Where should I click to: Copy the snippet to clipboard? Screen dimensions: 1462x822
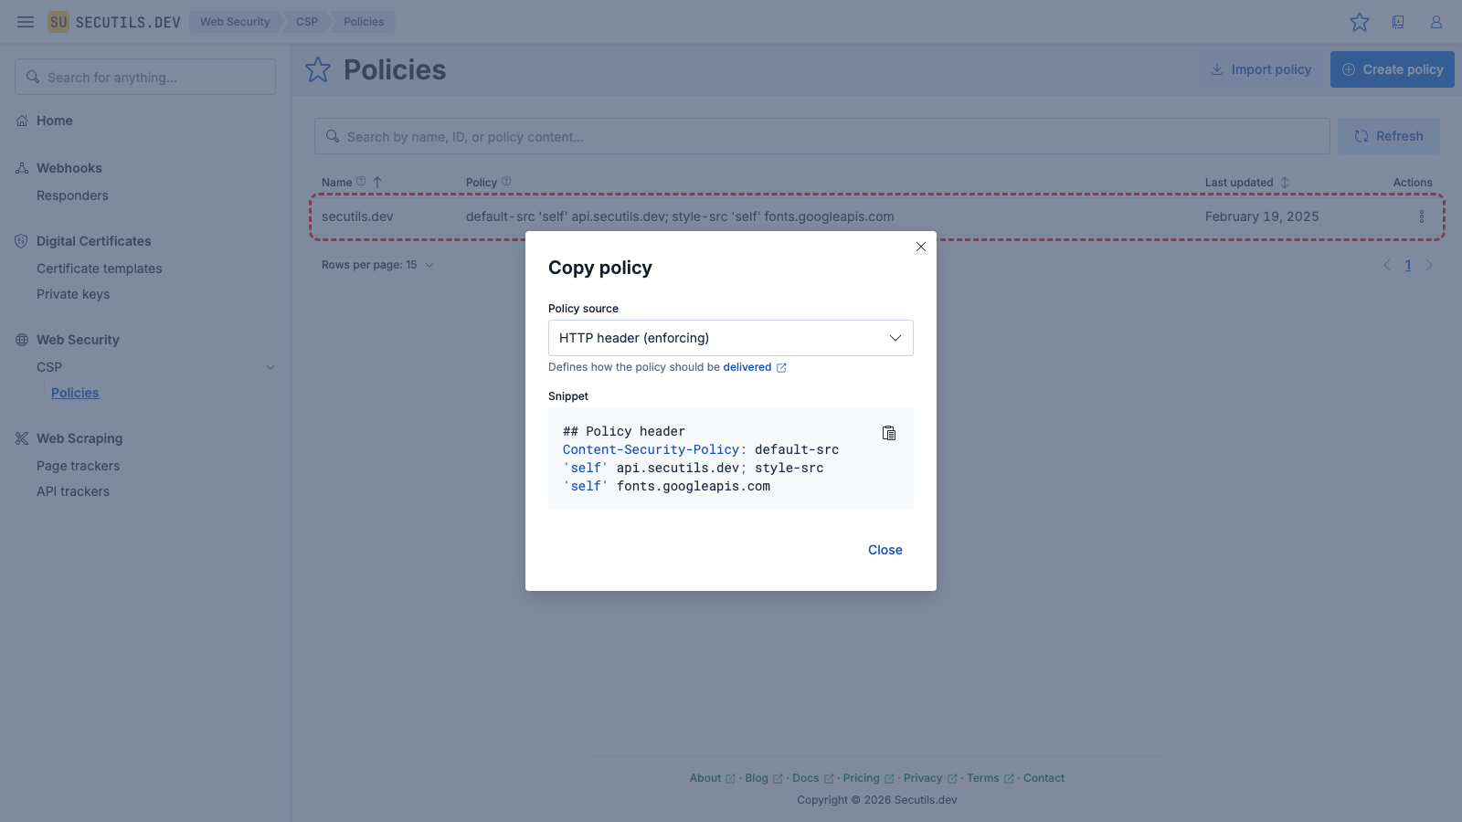click(x=888, y=433)
